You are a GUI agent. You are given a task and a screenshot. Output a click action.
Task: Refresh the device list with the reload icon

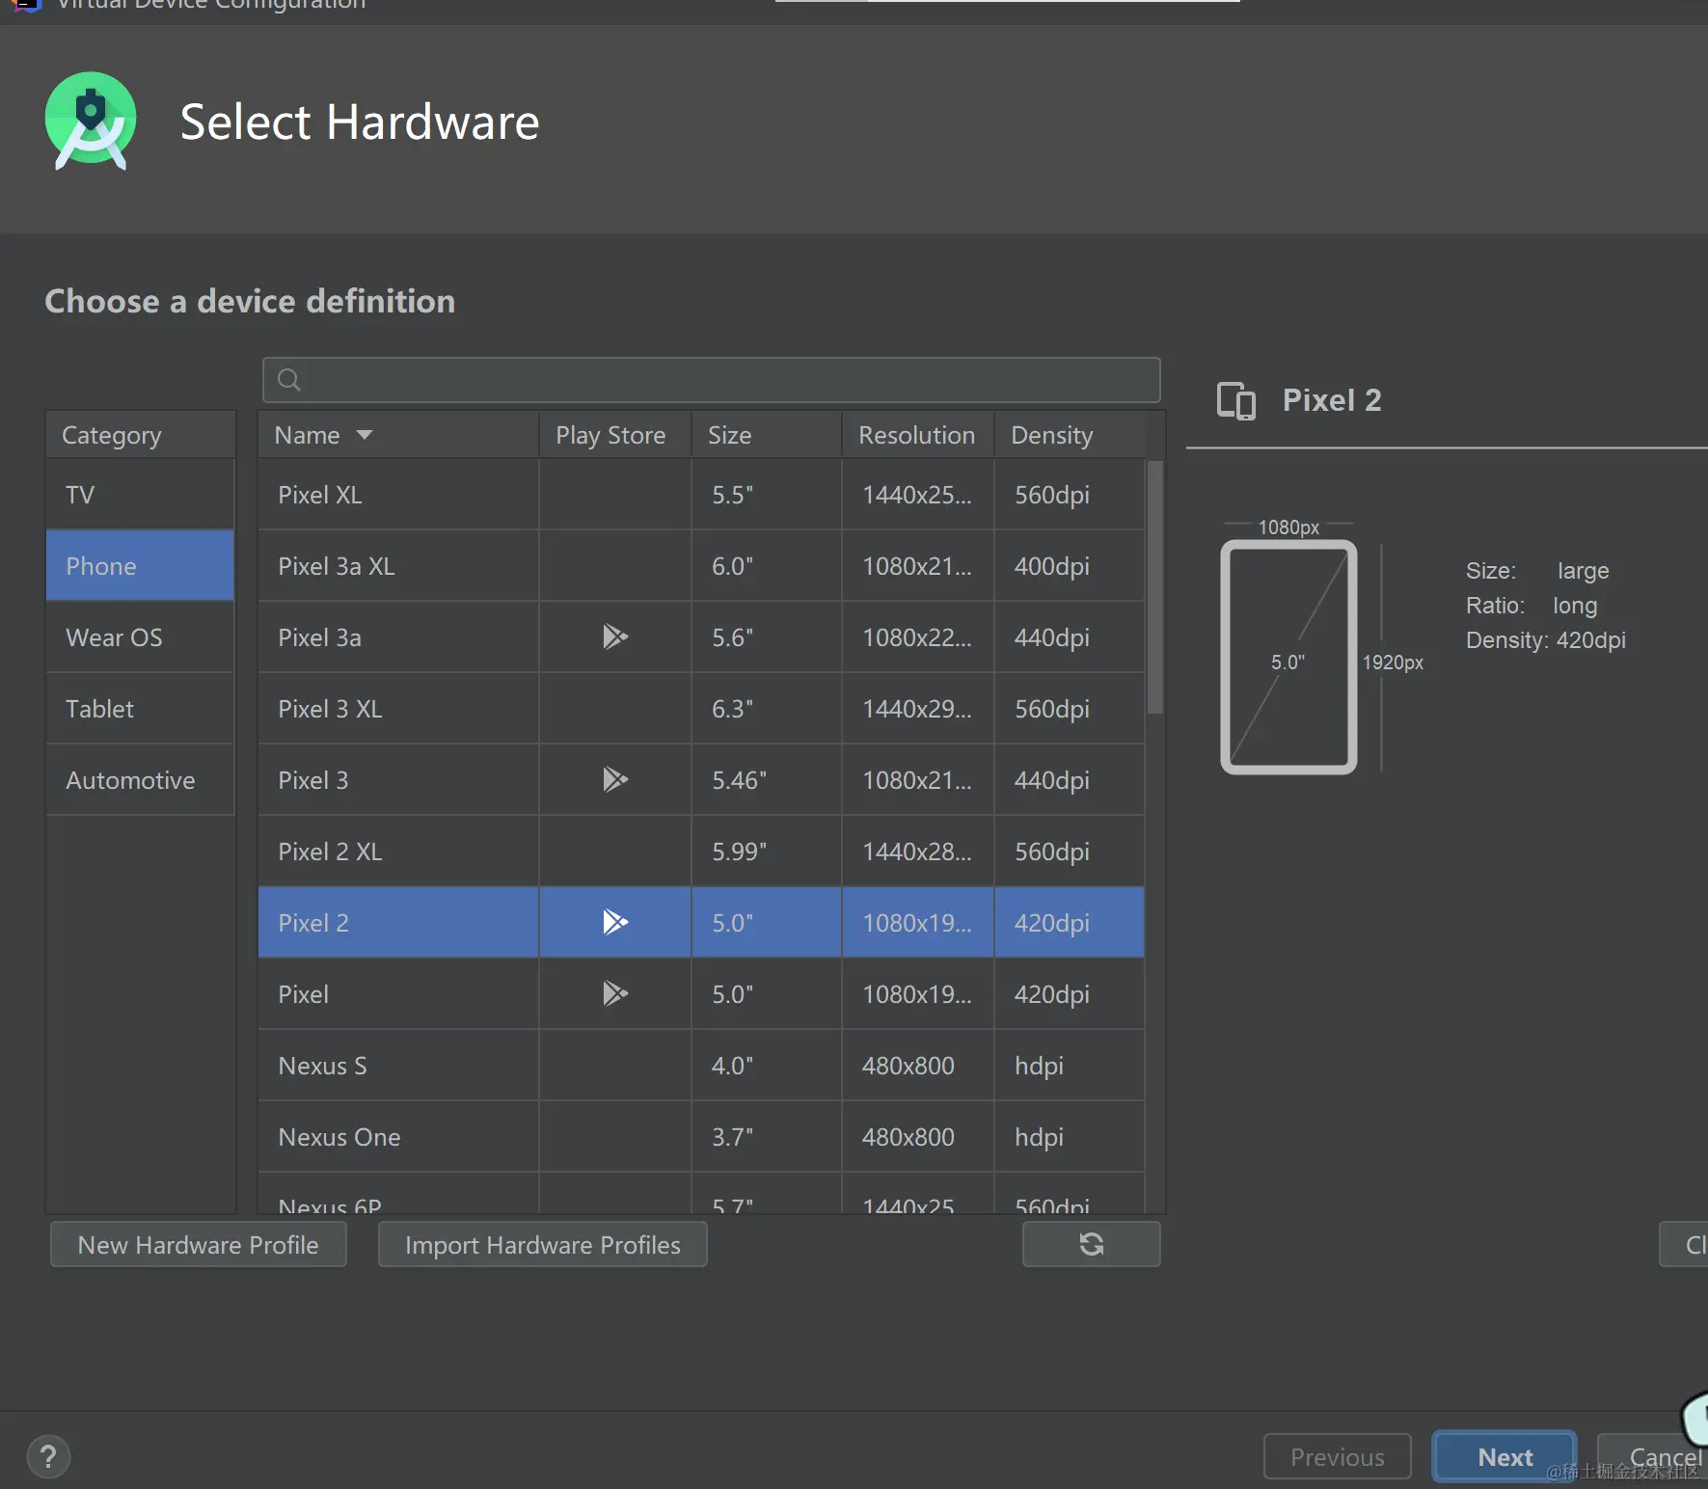pos(1091,1244)
